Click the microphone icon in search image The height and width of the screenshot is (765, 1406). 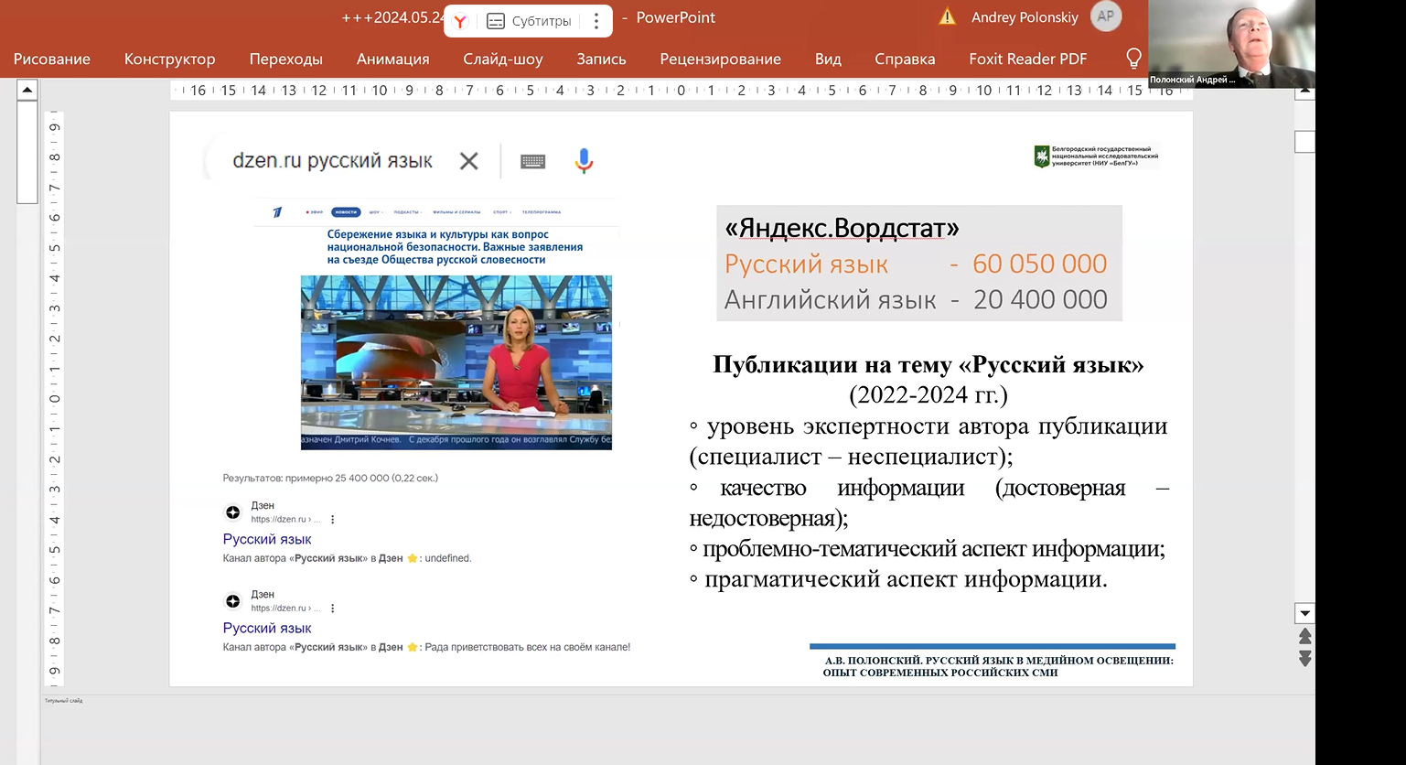click(x=584, y=161)
